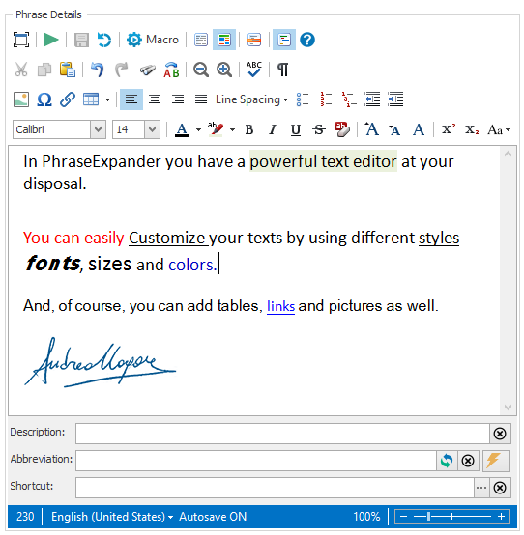Run the ABC spell check
The height and width of the screenshot is (535, 524).
pos(254,70)
